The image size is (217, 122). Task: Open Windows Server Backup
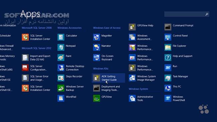pyautogui.click(x=71, y=88)
